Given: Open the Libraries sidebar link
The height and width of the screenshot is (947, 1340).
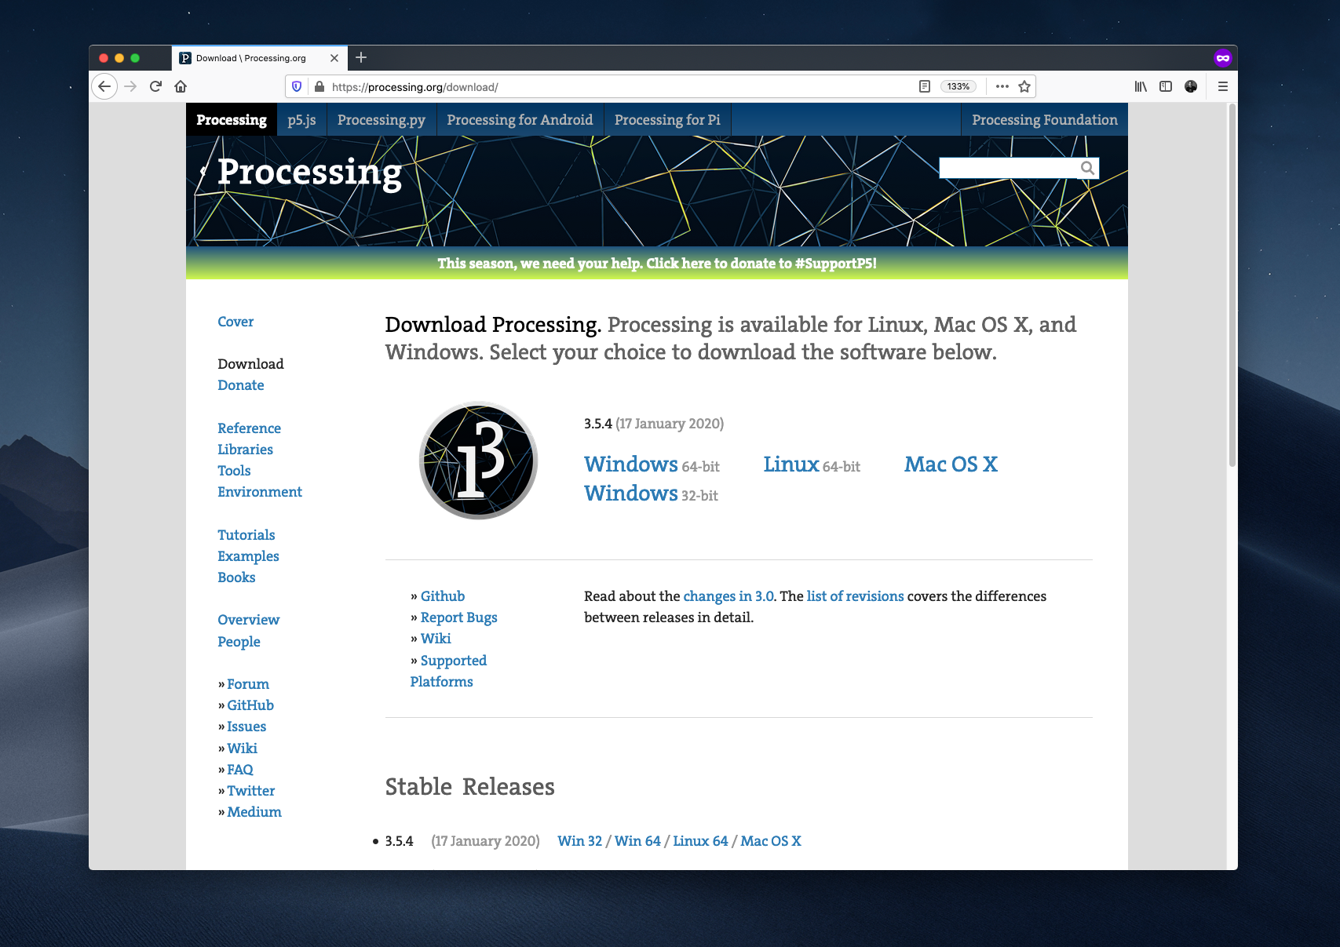Looking at the screenshot, I should (245, 450).
